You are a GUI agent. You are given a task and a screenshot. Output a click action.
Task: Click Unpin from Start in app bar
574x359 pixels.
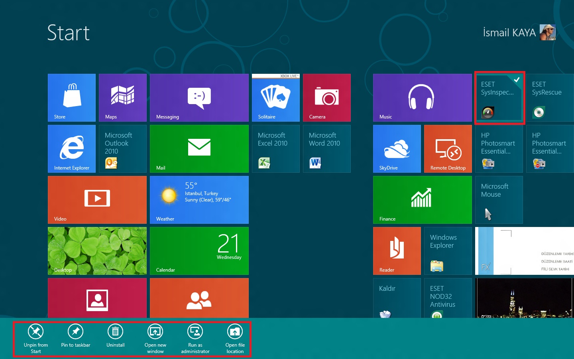[x=36, y=339]
